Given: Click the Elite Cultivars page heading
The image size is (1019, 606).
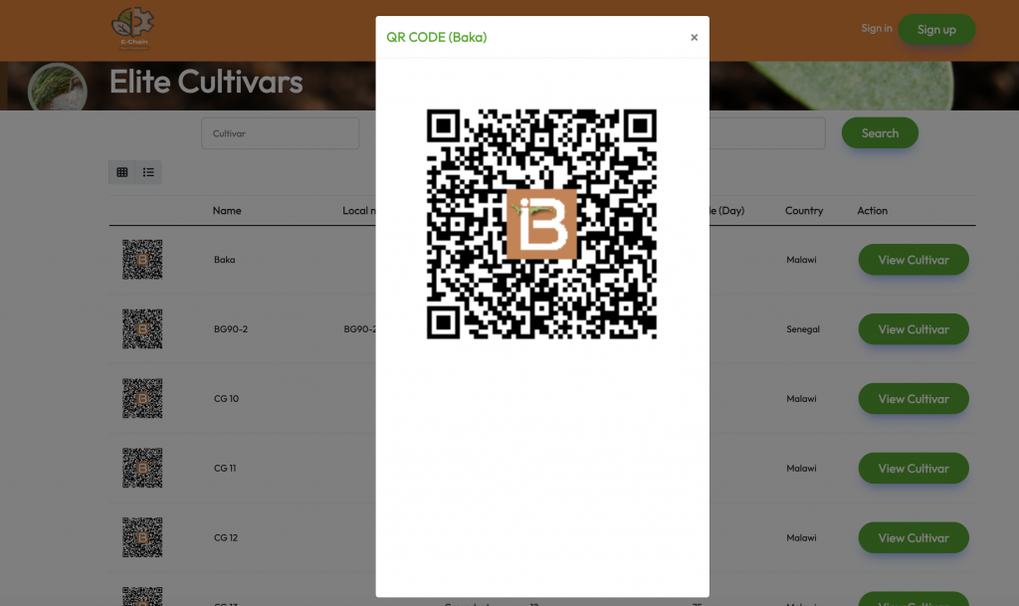Looking at the screenshot, I should [x=206, y=82].
